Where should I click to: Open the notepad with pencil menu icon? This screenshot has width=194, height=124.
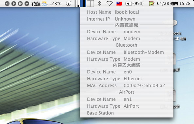[151, 3]
